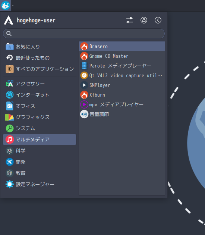The width and height of the screenshot is (205, 235).
Task: Click the インターネット globe icon
Action: pyautogui.click(x=10, y=95)
